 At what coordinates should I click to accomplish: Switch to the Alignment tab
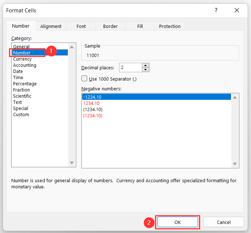pos(51,26)
